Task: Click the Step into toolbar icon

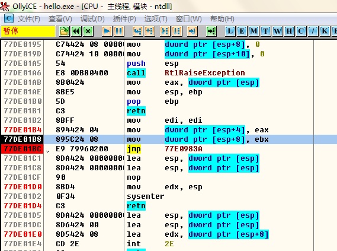Action: (137, 31)
